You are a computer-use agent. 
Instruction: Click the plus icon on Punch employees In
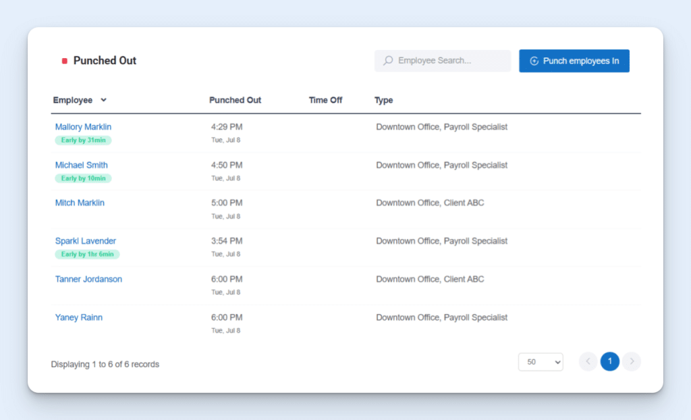tap(534, 61)
